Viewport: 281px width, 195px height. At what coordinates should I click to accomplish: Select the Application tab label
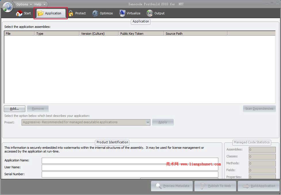[53, 13]
